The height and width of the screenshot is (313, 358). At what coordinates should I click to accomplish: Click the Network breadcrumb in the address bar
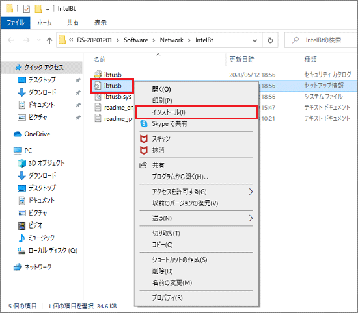[171, 40]
